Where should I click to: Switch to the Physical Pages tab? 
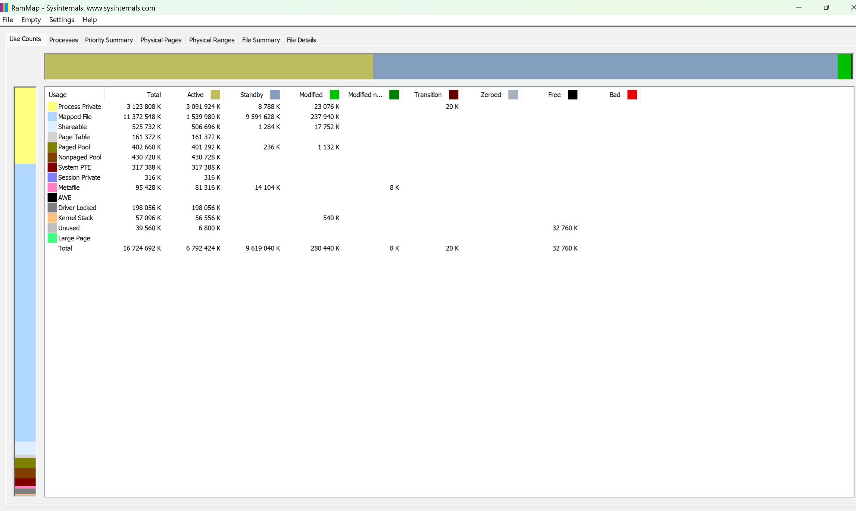[161, 40]
